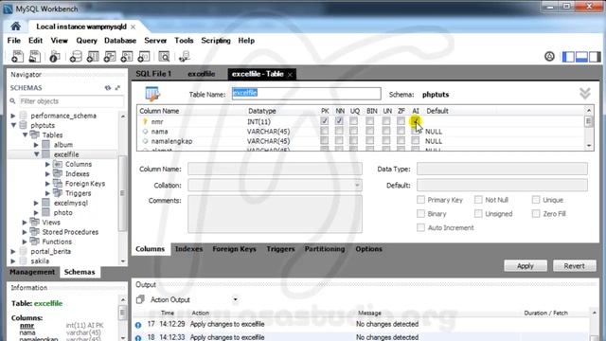This screenshot has height=341, width=606.
Task: Expand the Foreign Keys node
Action: click(x=48, y=183)
